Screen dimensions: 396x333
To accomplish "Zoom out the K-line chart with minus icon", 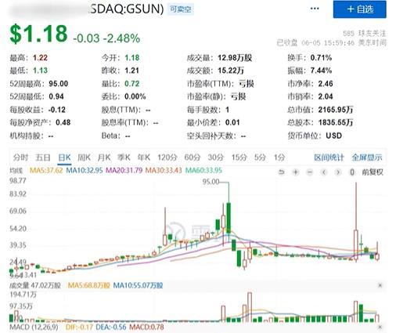I will [x=310, y=172].
